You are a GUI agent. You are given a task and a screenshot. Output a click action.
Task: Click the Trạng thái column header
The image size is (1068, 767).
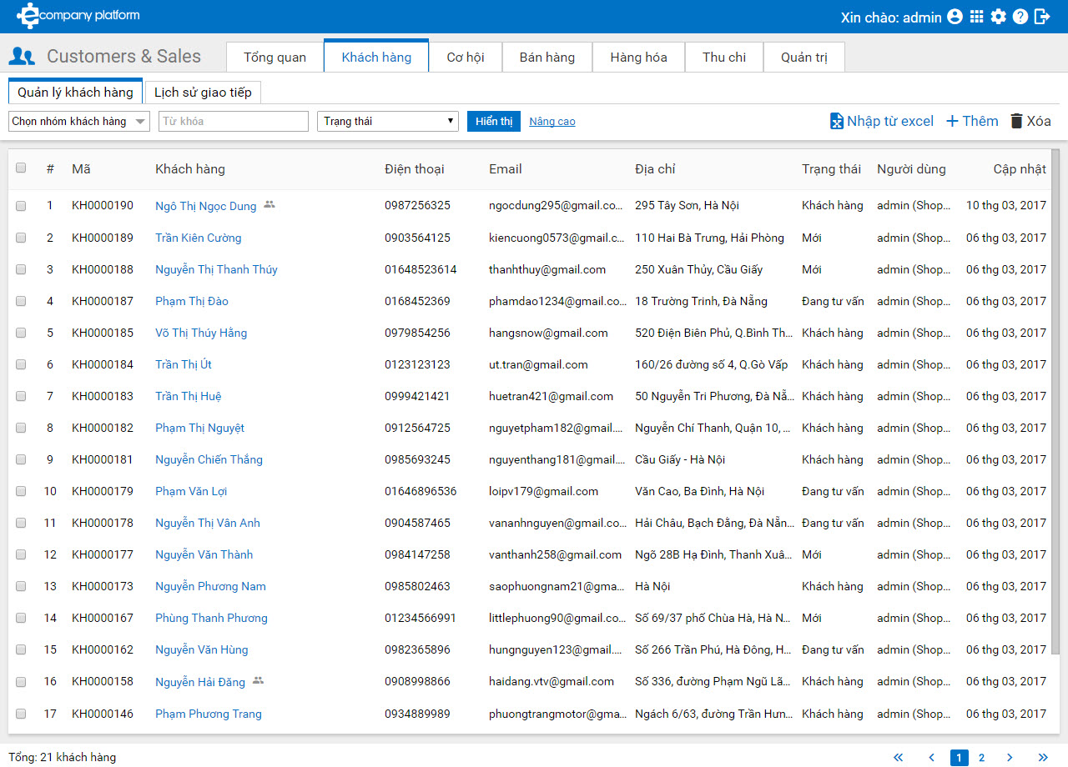pyautogui.click(x=831, y=168)
